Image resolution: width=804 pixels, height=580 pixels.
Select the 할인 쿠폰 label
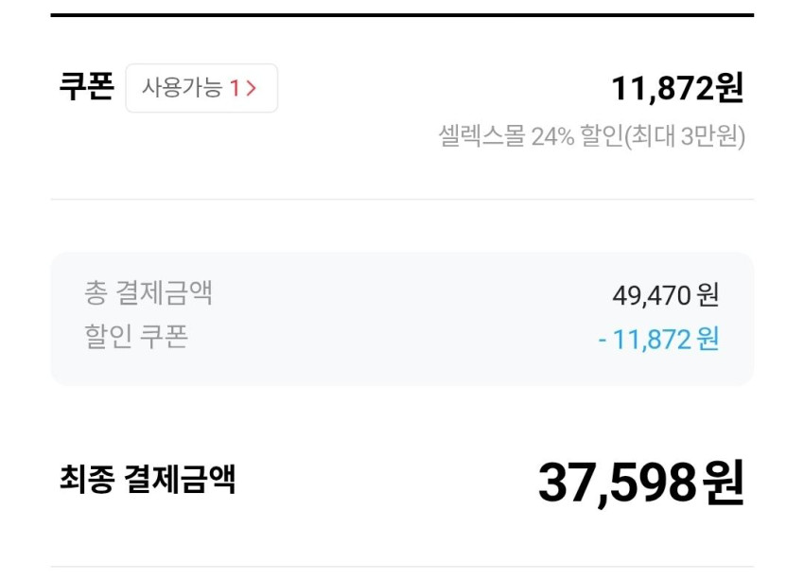(136, 337)
